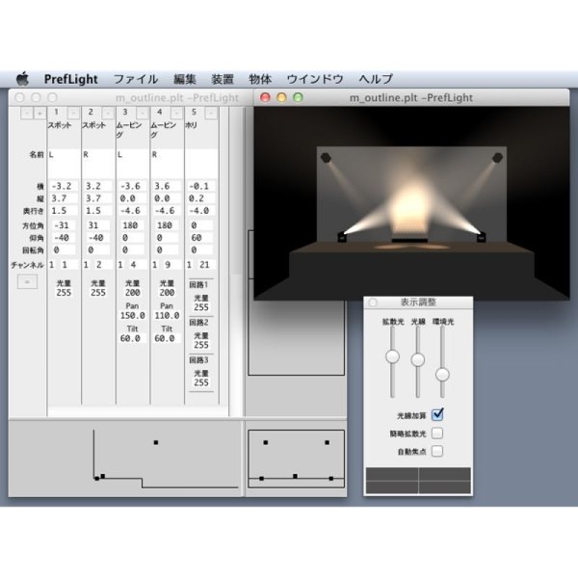This screenshot has height=578, width=578.
Task: Click the small button beside fixture 5 header
Action: (211, 113)
